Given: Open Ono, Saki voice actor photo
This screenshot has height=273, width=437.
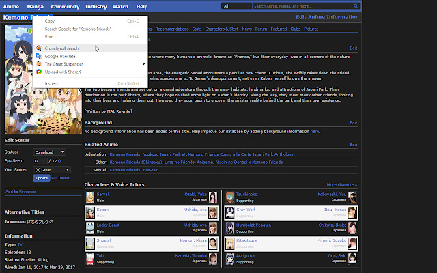Looking at the screenshot, I should point(352,259).
